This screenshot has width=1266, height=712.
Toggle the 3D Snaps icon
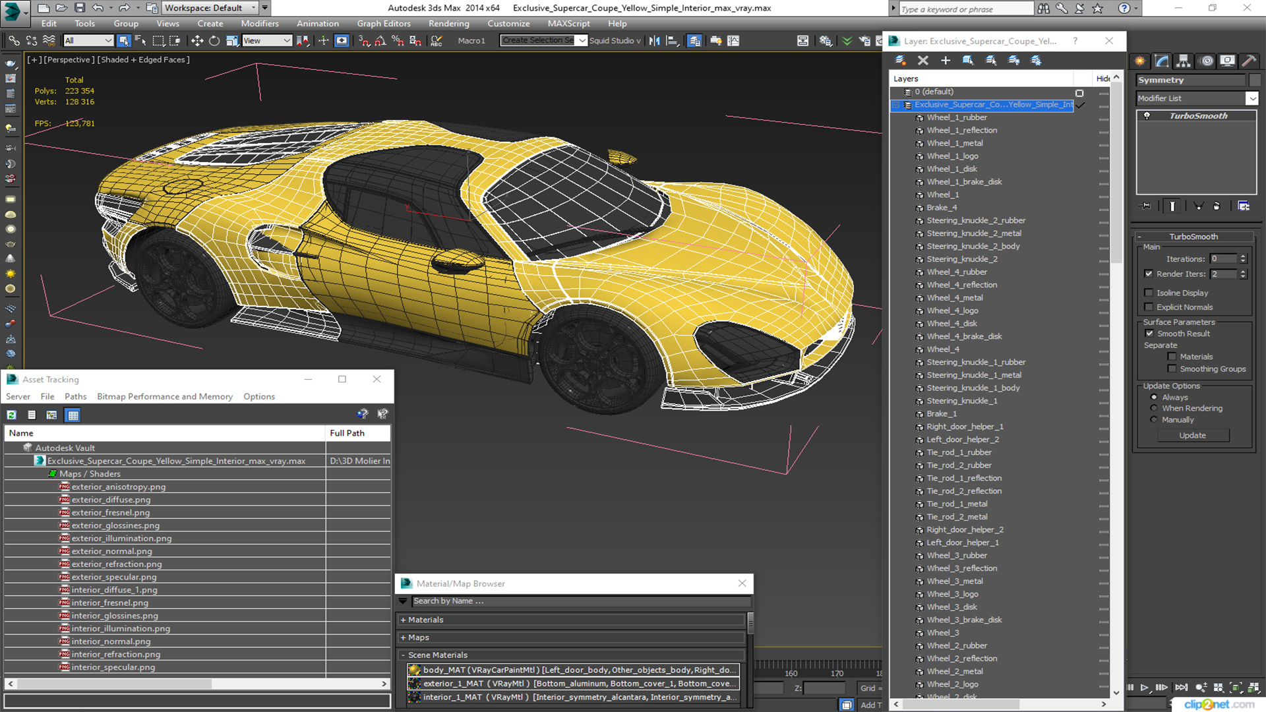click(x=364, y=41)
